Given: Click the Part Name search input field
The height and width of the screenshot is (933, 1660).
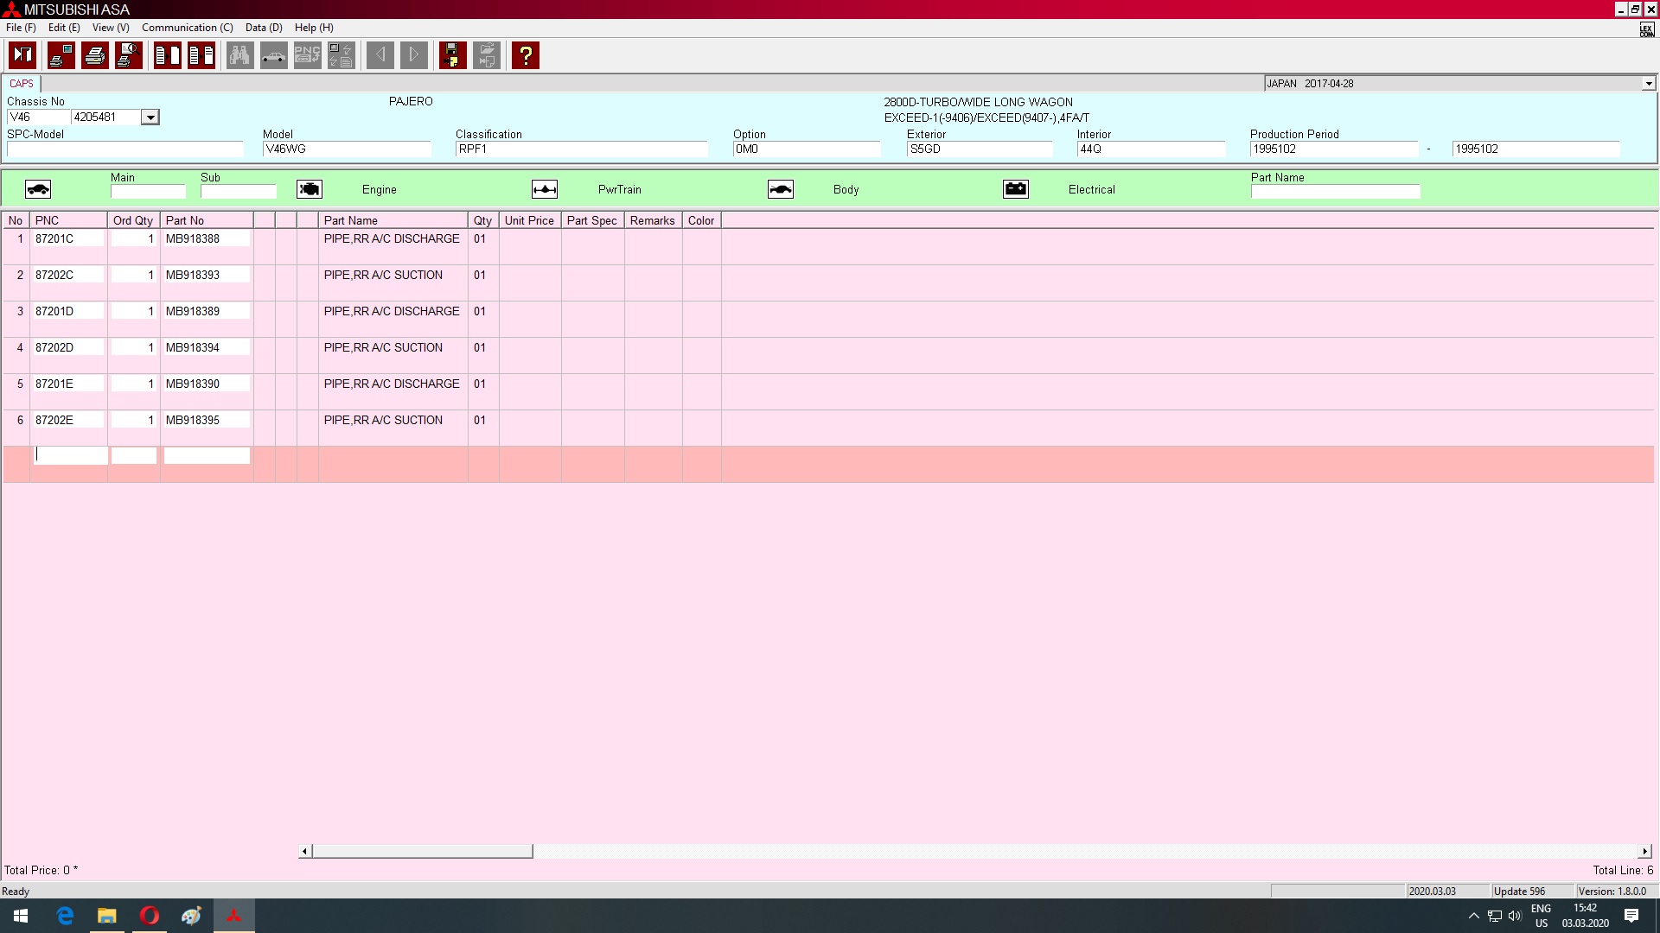Looking at the screenshot, I should (x=1335, y=192).
